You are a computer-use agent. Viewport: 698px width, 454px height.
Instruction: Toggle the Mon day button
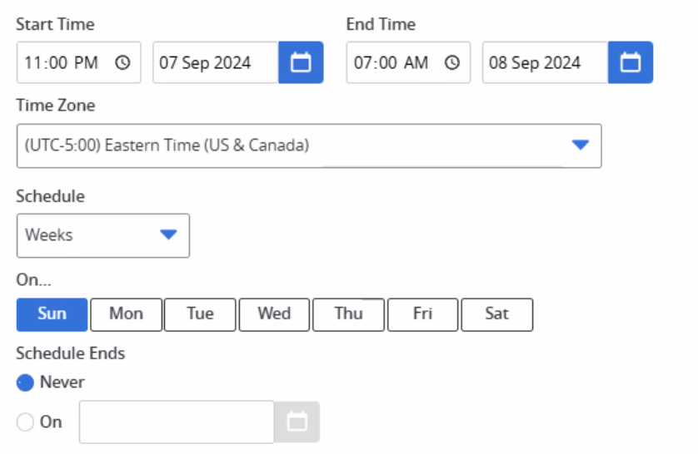(x=126, y=314)
